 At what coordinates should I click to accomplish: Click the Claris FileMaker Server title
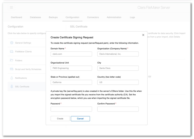(x=154, y=7)
